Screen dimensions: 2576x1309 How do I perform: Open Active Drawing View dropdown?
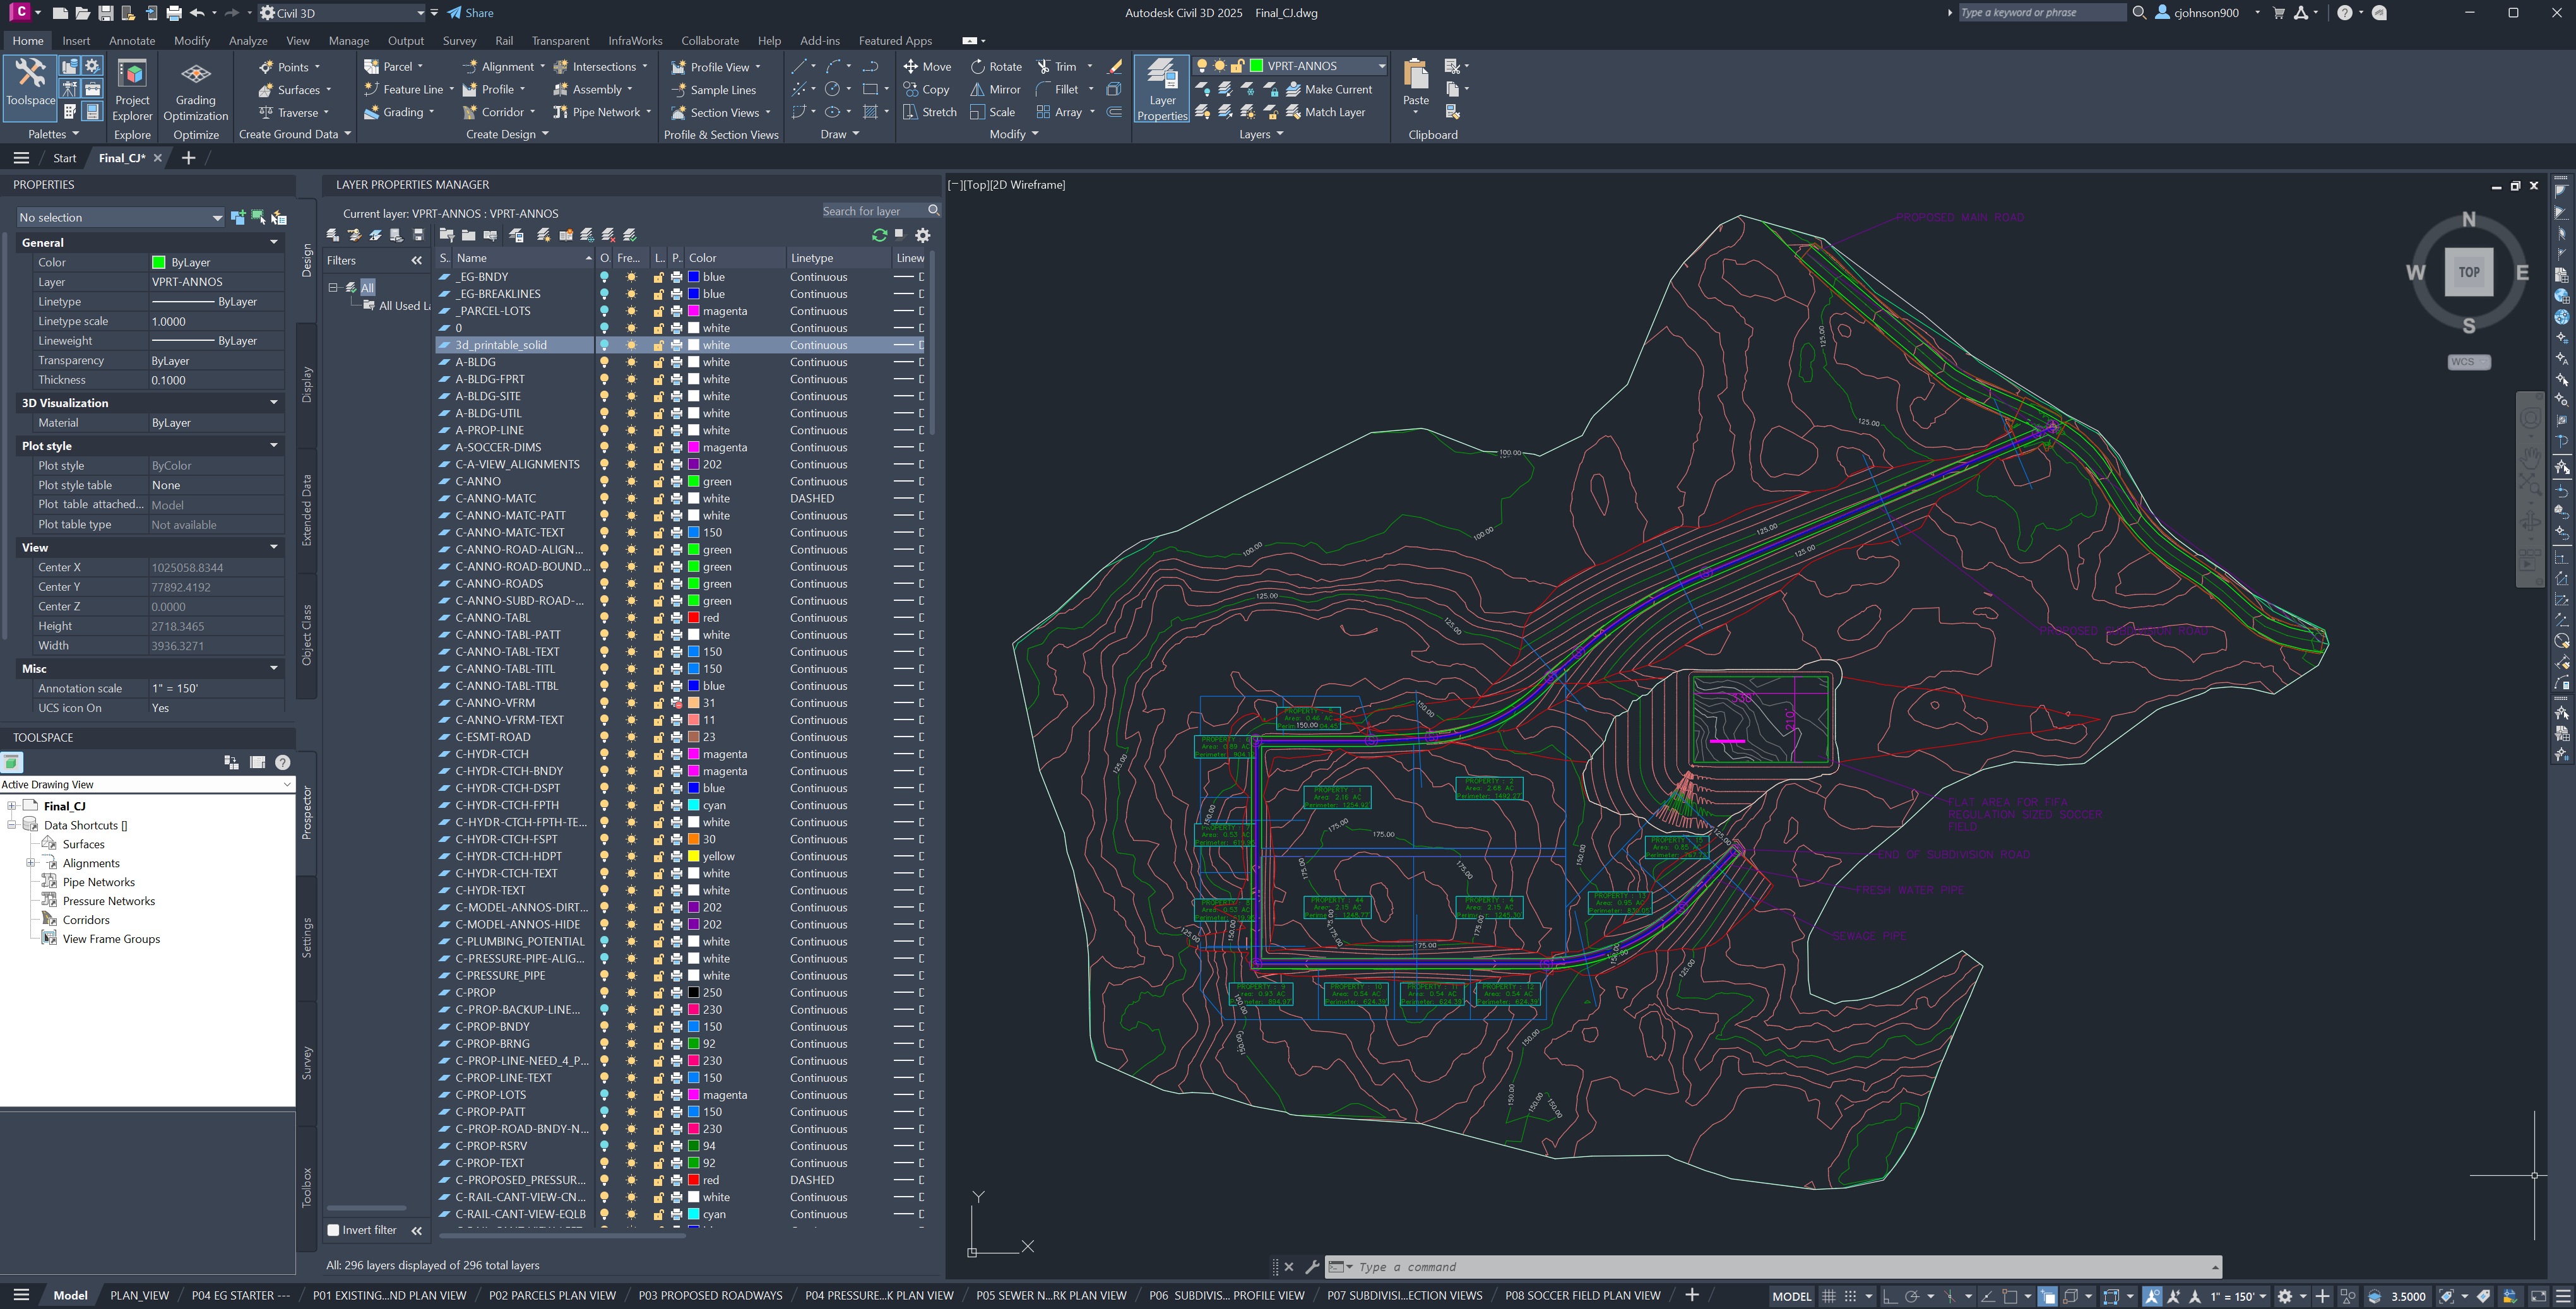(x=147, y=784)
